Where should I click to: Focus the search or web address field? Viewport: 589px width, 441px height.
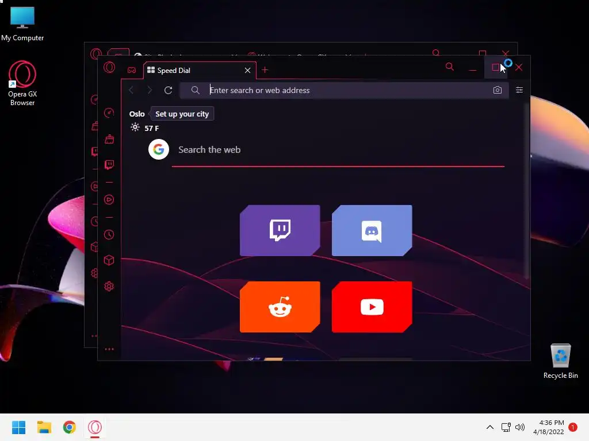(344, 90)
